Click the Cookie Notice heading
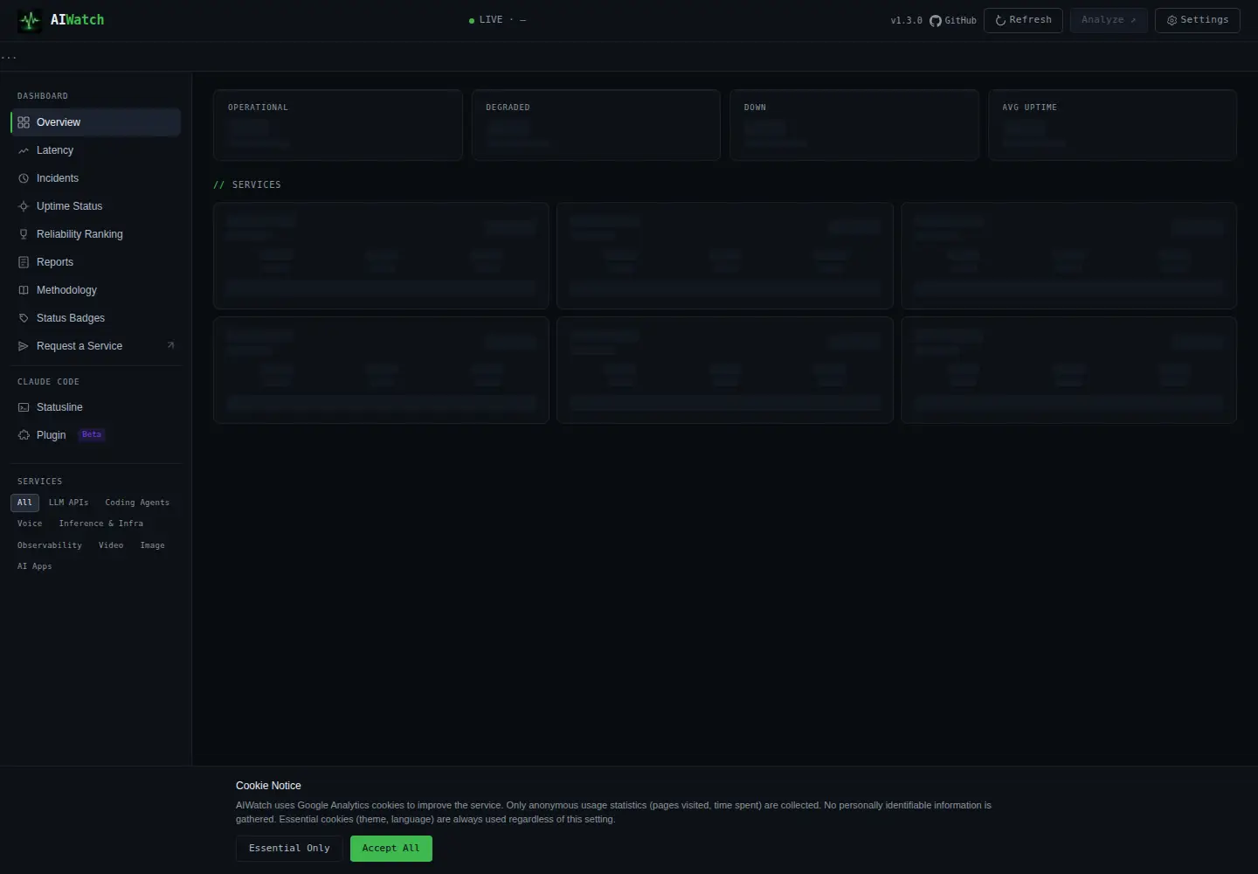This screenshot has width=1258, height=874. pos(268,786)
